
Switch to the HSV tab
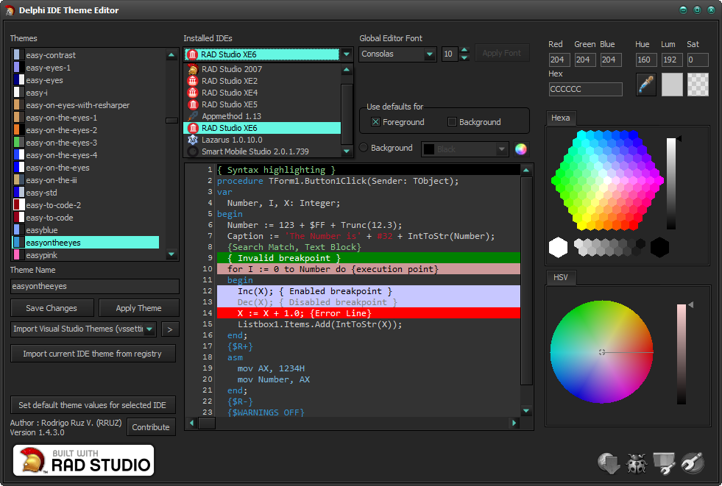[560, 278]
